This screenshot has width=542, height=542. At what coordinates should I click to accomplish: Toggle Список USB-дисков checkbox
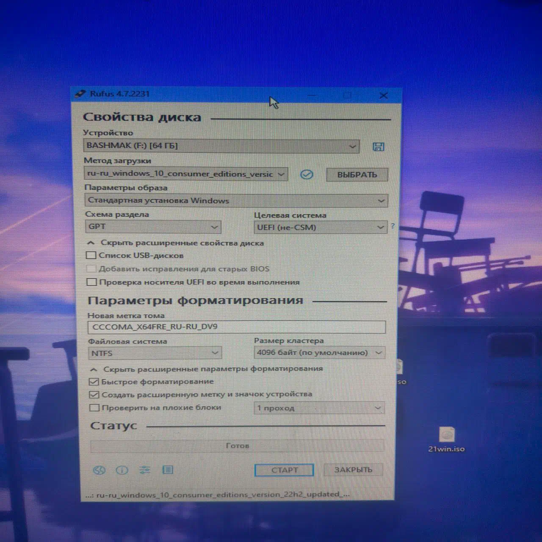pos(91,255)
